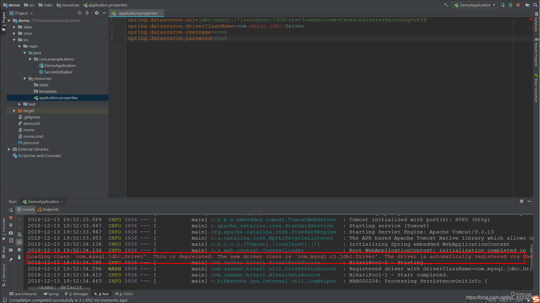Pin the Run tab
540x303 pixels.
coord(11,259)
